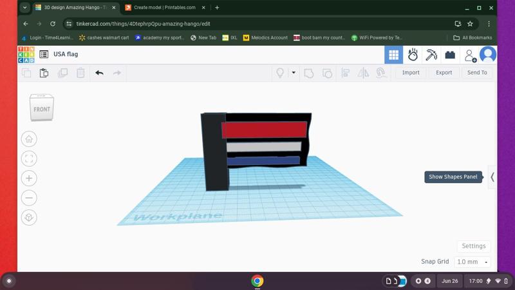Image resolution: width=515 pixels, height=290 pixels.
Task: Click the Show all lightbulb icon
Action: pyautogui.click(x=280, y=73)
